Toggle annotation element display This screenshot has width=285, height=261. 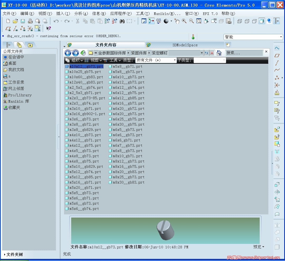tap(38, 28)
